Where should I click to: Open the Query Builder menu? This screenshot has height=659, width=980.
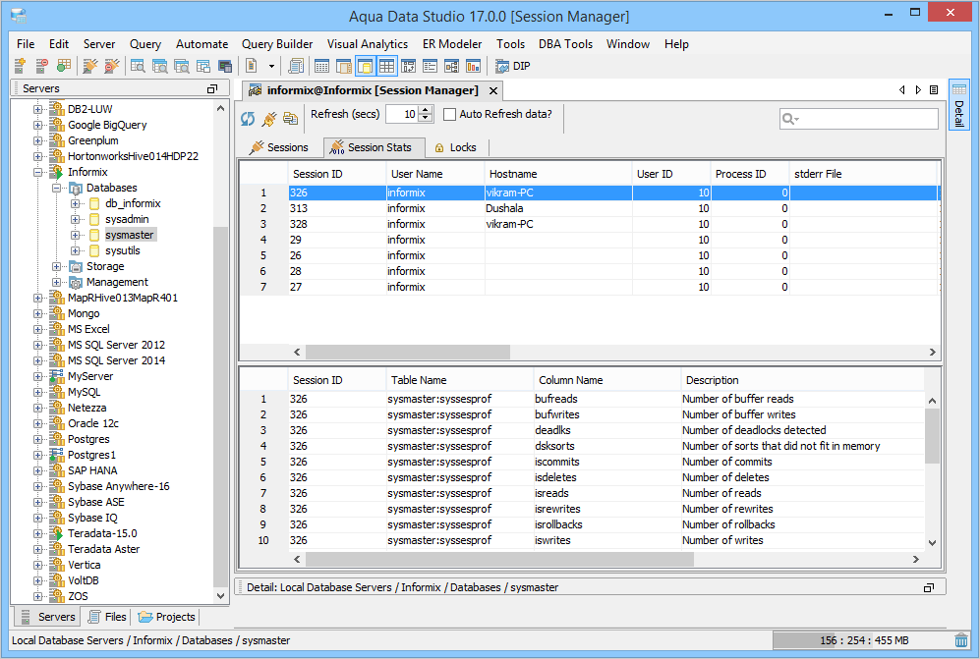tap(277, 44)
